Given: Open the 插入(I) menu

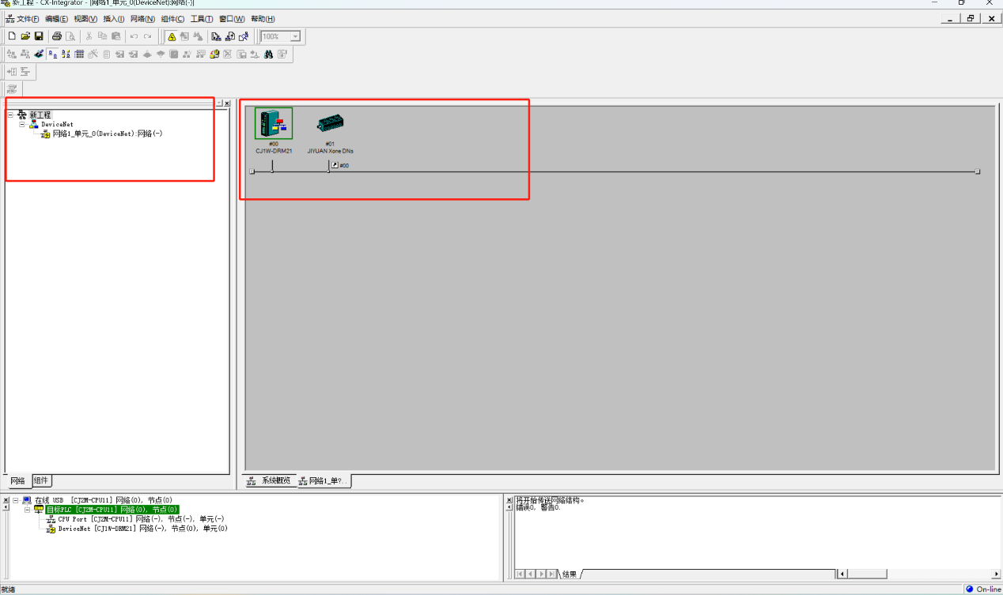Looking at the screenshot, I should pos(114,19).
